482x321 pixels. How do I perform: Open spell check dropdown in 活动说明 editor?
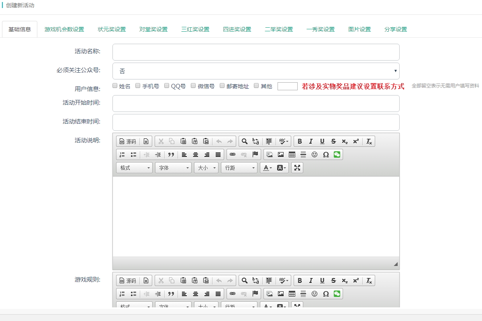click(284, 141)
